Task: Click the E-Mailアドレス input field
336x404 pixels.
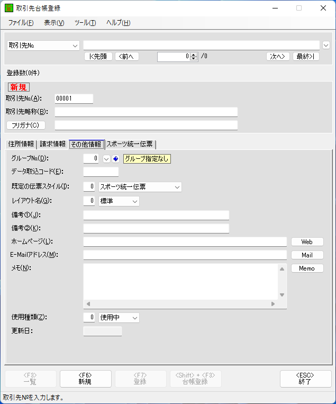Action: [185, 255]
